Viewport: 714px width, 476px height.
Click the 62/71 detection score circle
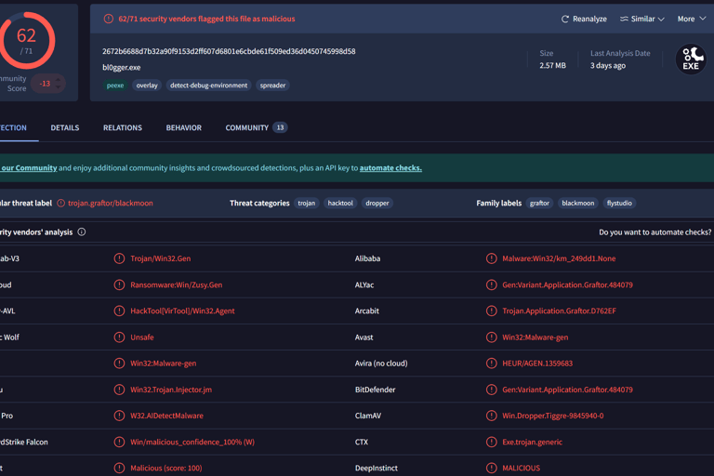[x=26, y=41]
